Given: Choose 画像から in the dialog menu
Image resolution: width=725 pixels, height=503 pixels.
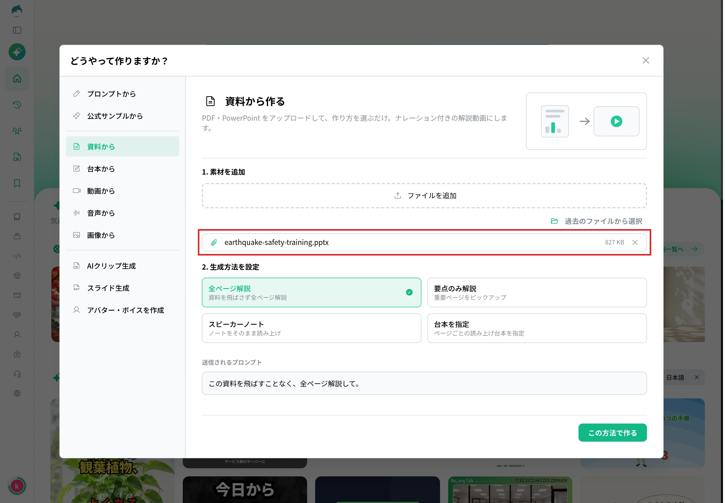Looking at the screenshot, I should [x=122, y=235].
